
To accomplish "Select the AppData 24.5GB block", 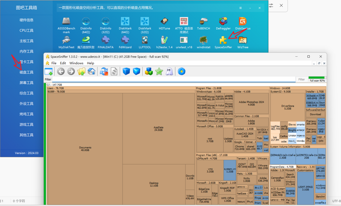I will click(158, 129).
